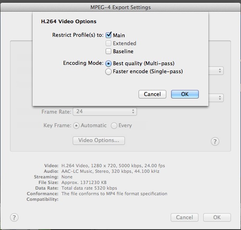Choose Faster encode (Single-pass) mode
The height and width of the screenshot is (230, 241).
108,72
